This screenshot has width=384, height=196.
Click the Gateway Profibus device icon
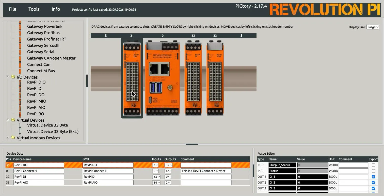click(x=20, y=33)
